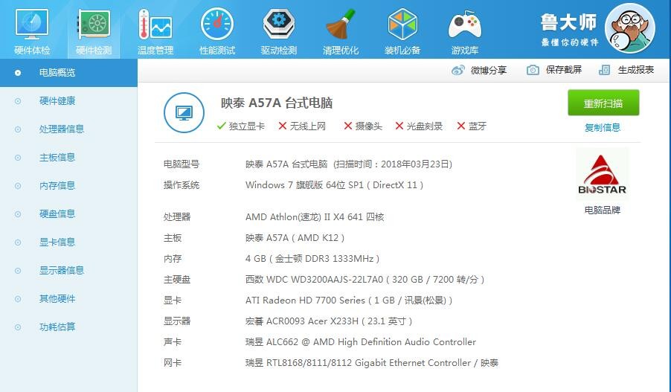This screenshot has height=392, width=671.
Task: Open the 性能测试 performance test icon
Action: pyautogui.click(x=217, y=25)
